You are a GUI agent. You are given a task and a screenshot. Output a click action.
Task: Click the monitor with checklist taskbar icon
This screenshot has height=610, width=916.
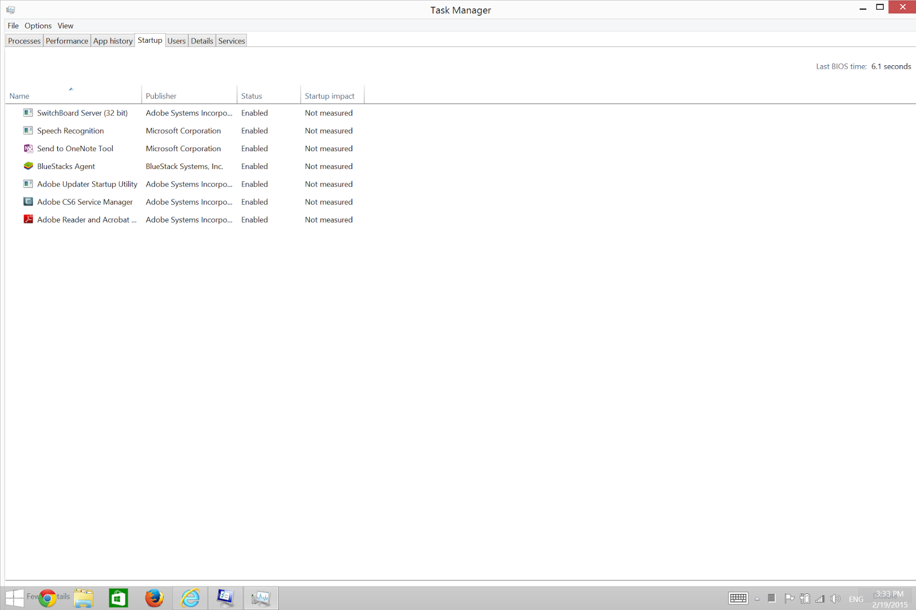(x=226, y=598)
